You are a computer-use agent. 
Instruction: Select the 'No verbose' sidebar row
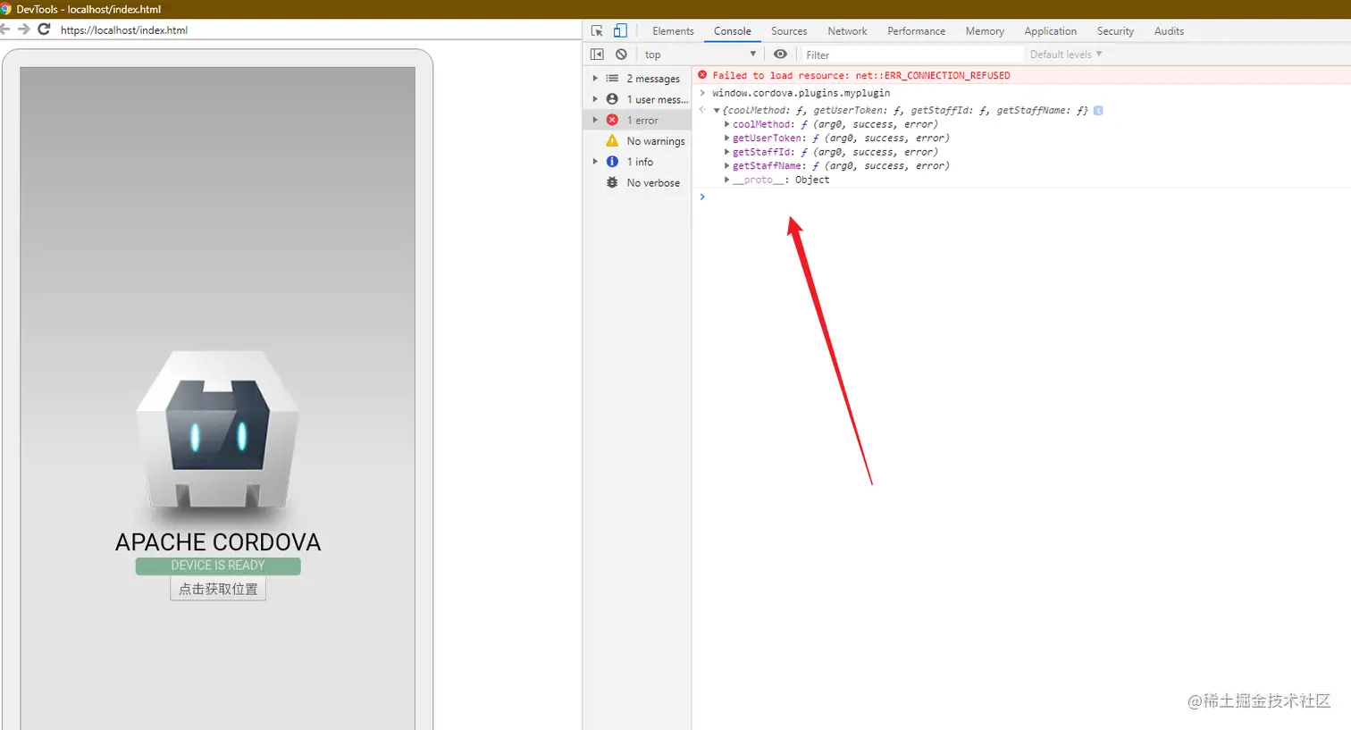(637, 182)
